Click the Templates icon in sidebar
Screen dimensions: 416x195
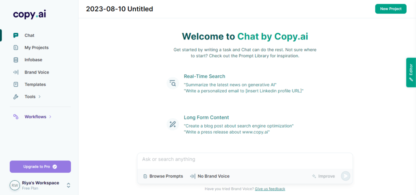tap(16, 84)
